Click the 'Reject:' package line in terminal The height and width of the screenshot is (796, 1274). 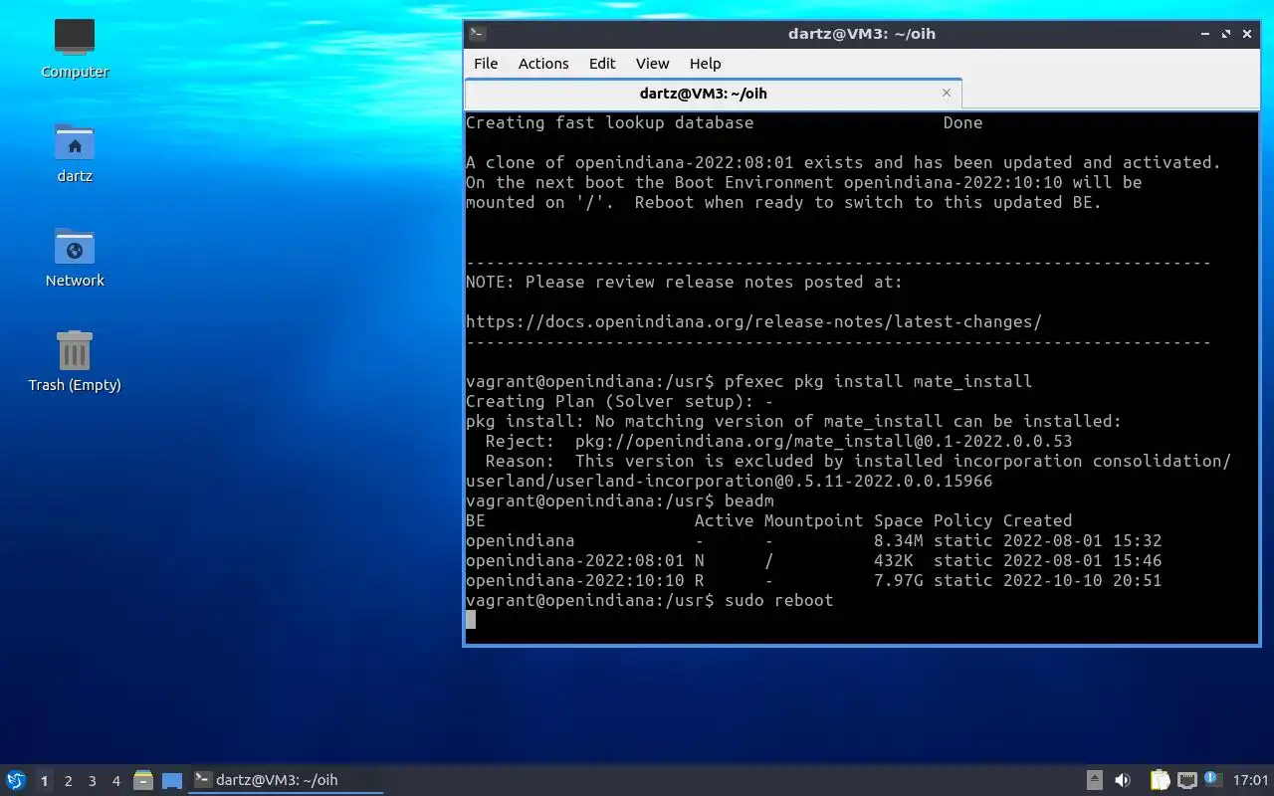778,441
